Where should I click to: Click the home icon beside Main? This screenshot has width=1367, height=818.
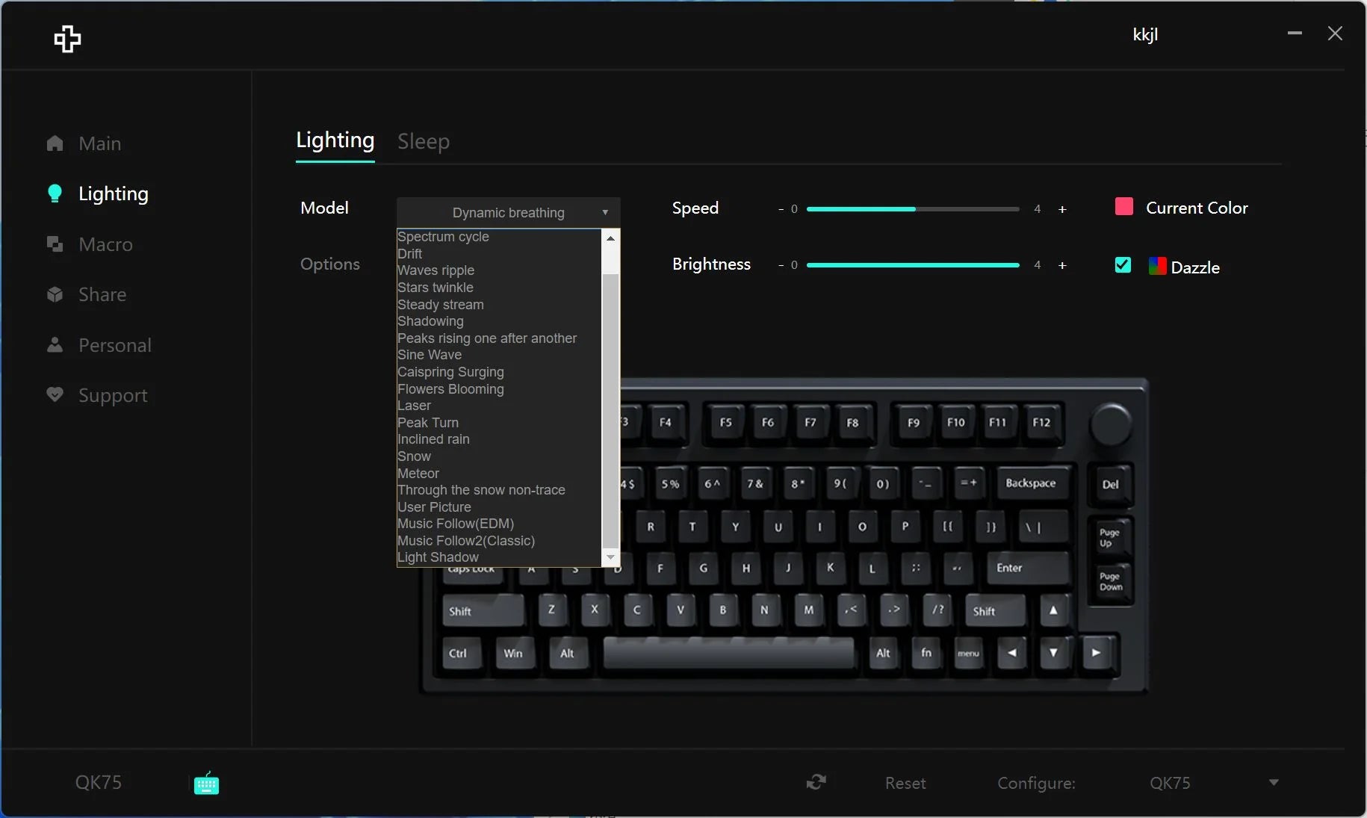(55, 143)
